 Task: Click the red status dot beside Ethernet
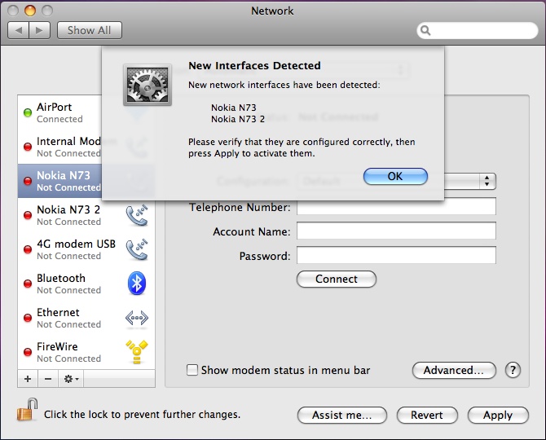(28, 318)
